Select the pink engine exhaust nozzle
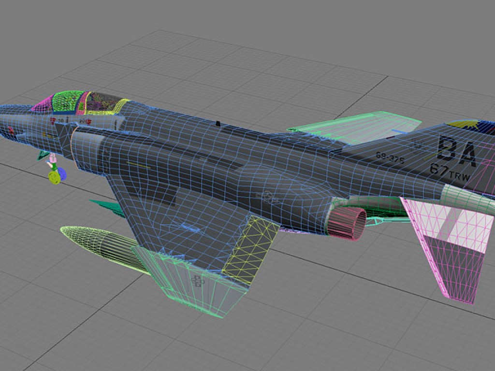The width and height of the screenshot is (495, 371). (347, 223)
